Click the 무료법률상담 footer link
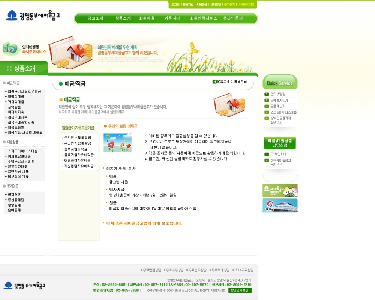The width and height of the screenshot is (375, 300). (x=151, y=270)
